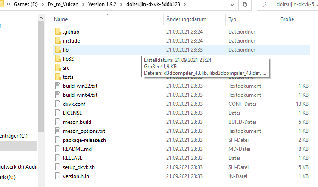Navigate to Games (E:) breadcrumb
This screenshot has height=187, width=318.
pyautogui.click(x=26, y=4)
